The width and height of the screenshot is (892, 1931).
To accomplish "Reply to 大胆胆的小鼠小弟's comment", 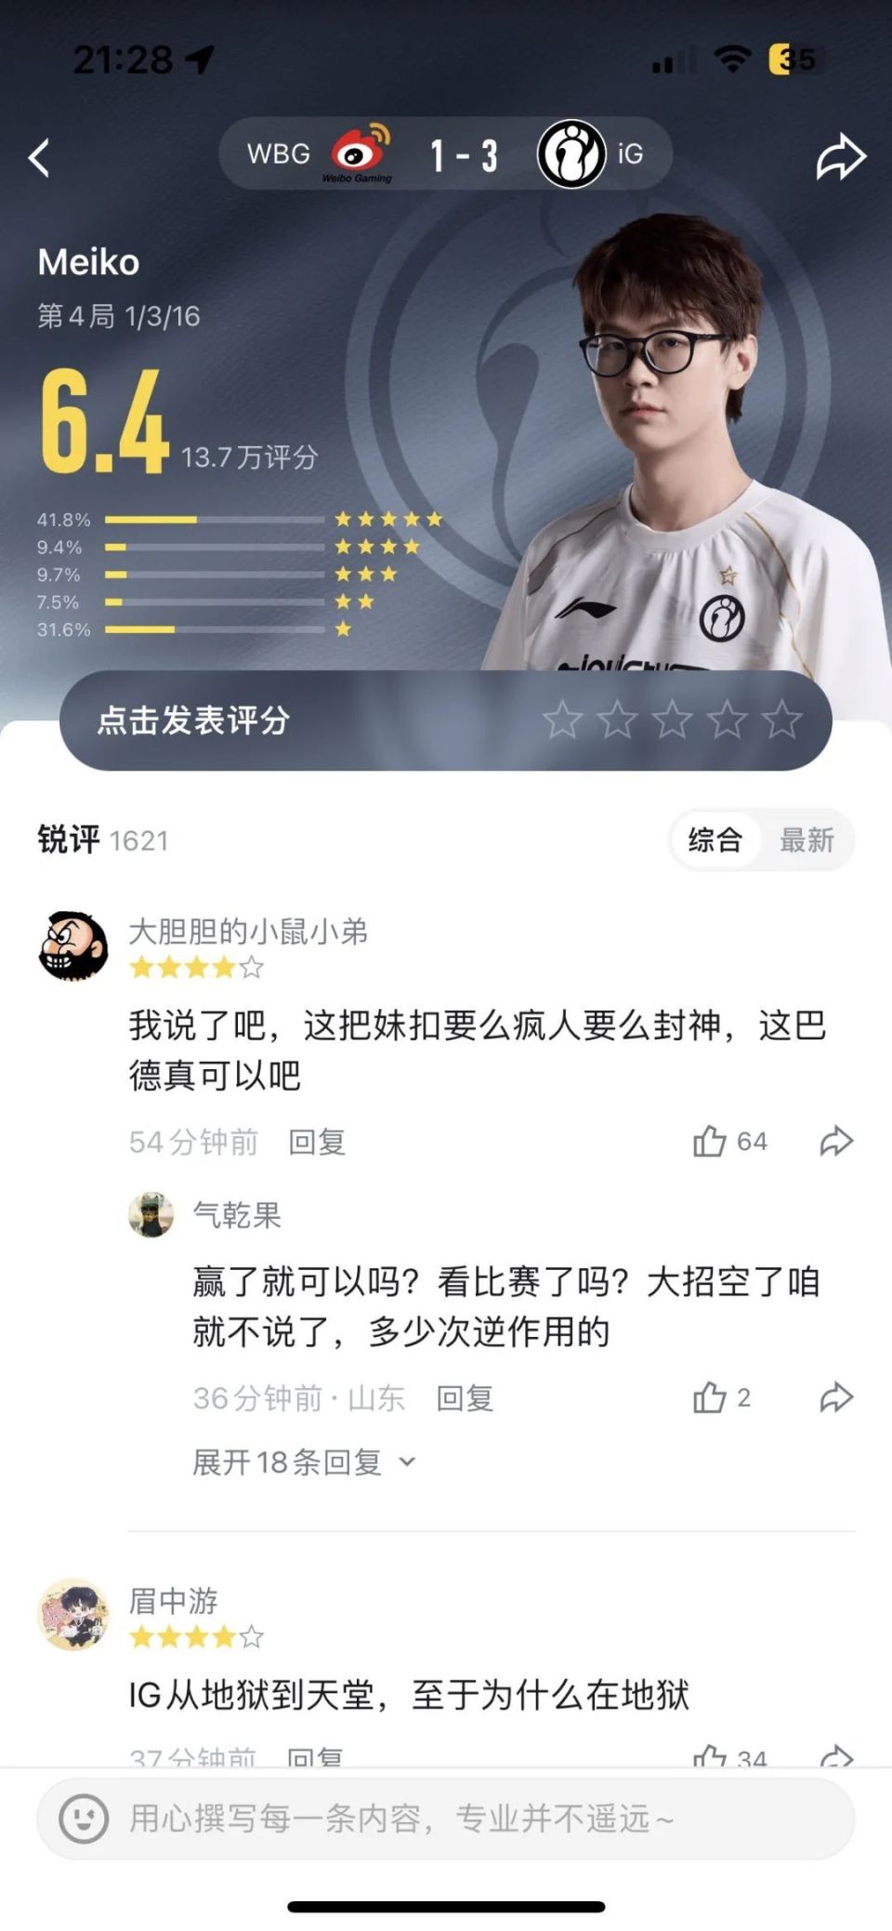I will [x=317, y=1142].
